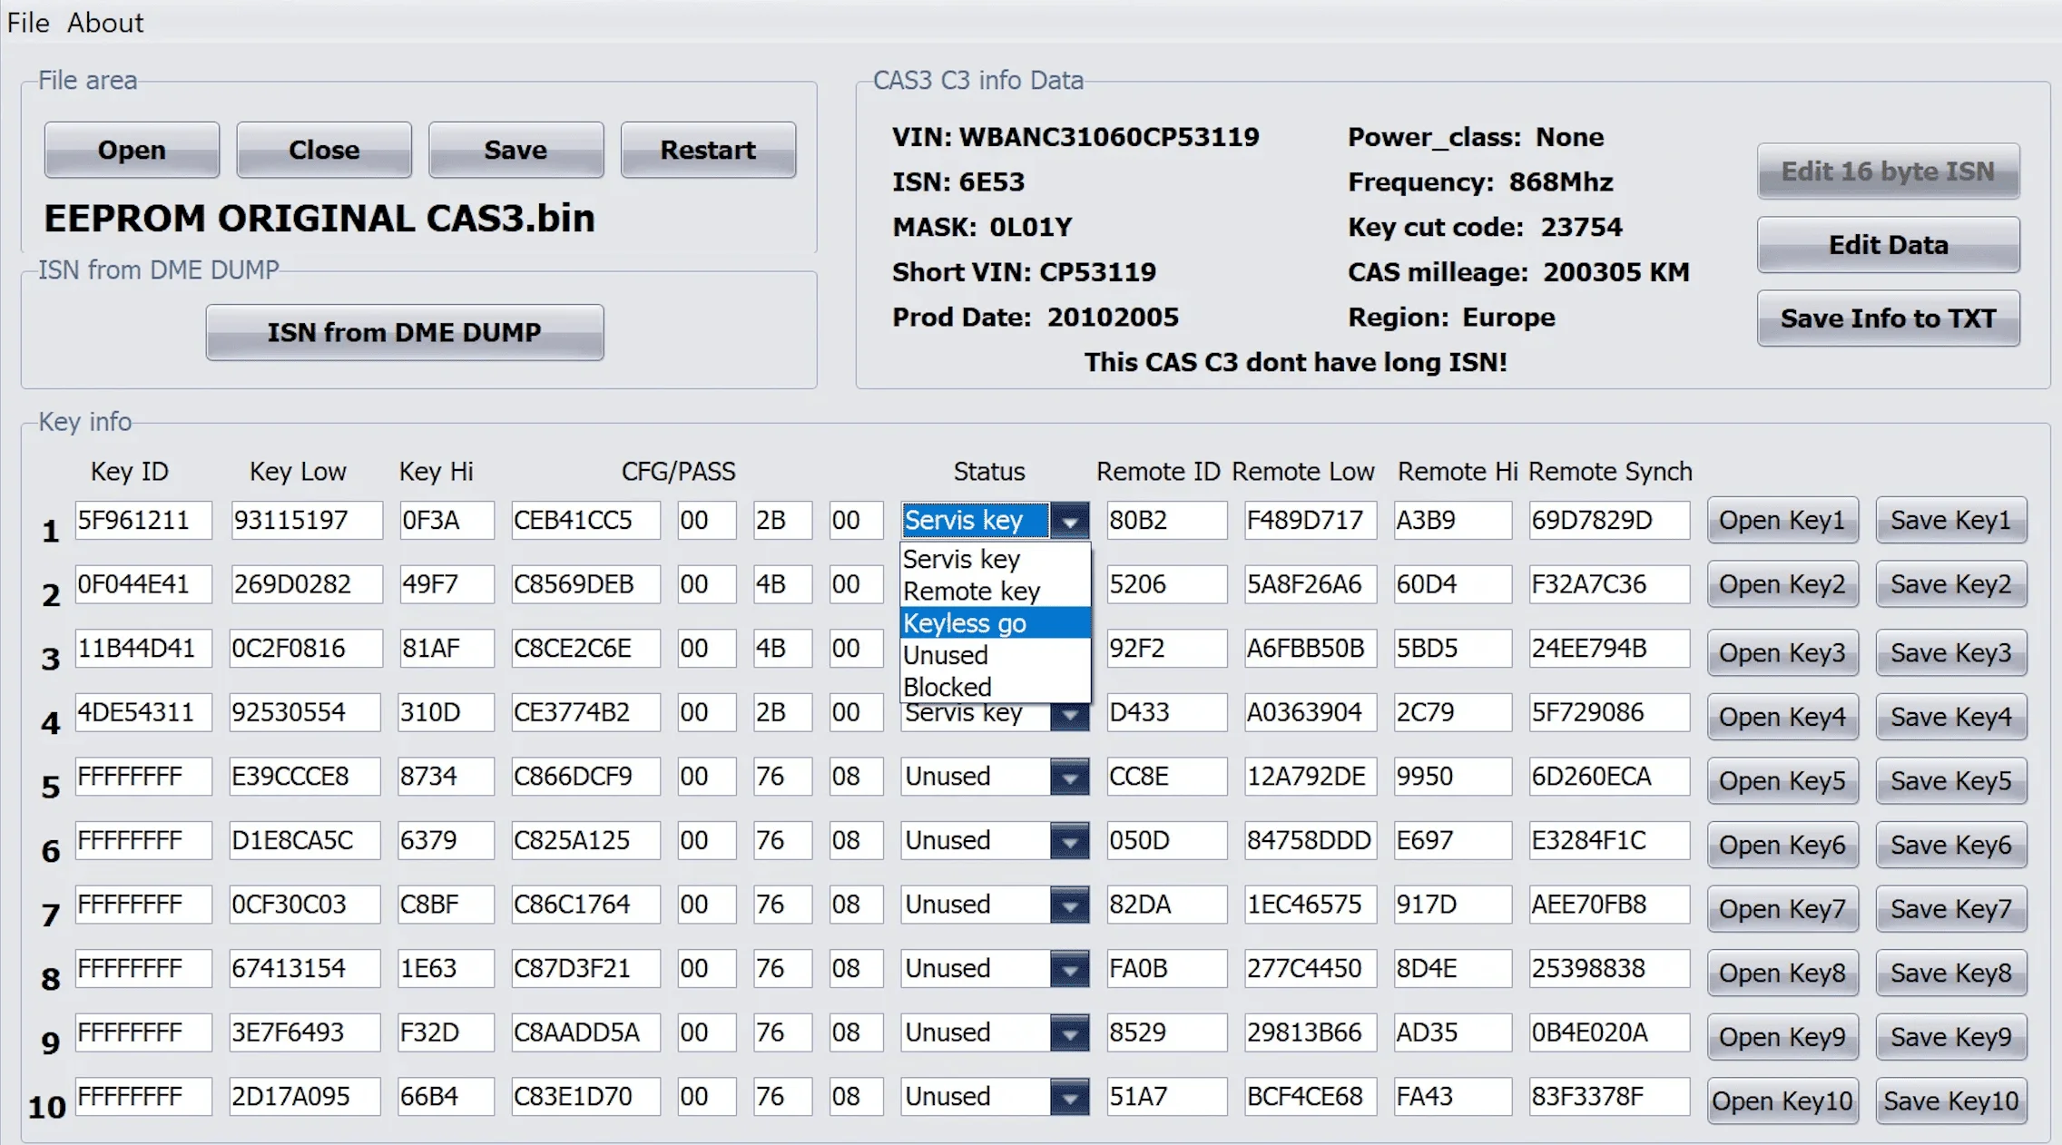Image resolution: width=2062 pixels, height=1145 pixels.
Task: Click Save Key2 button
Action: pos(1951,584)
